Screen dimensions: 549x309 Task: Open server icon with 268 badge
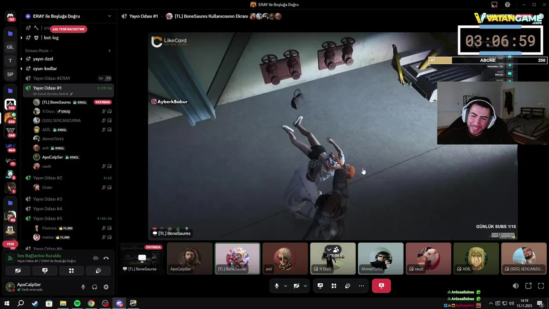point(10,131)
